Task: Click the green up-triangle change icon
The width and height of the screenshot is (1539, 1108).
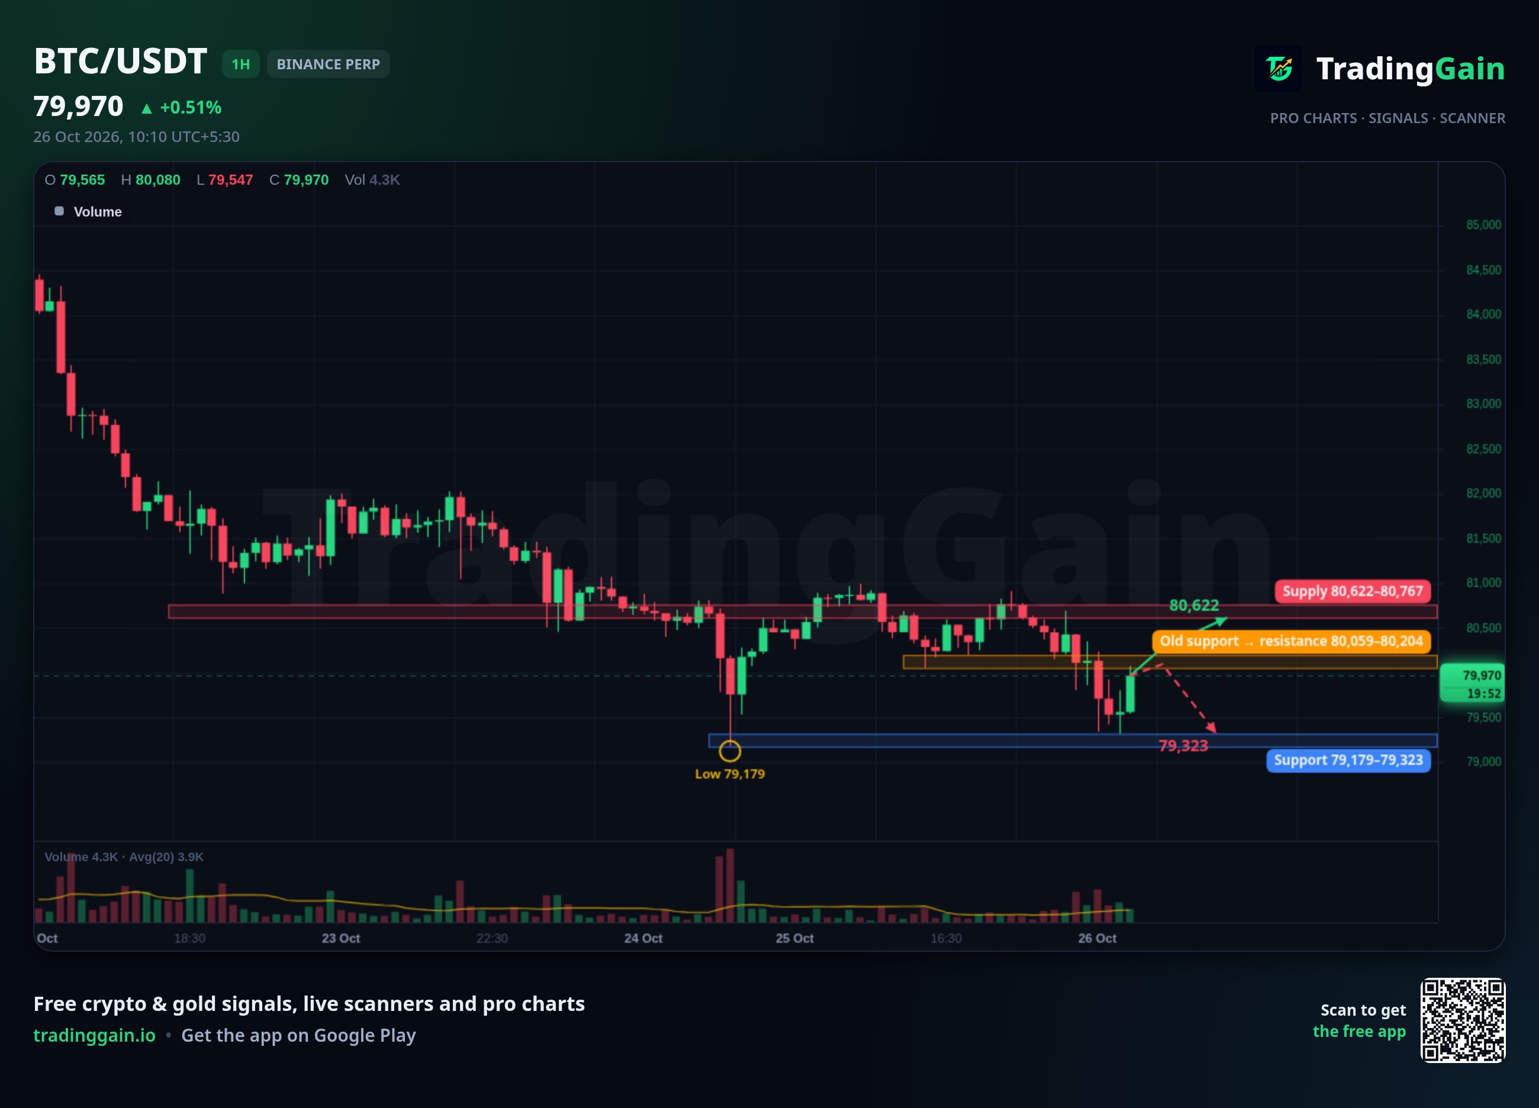Action: point(147,108)
